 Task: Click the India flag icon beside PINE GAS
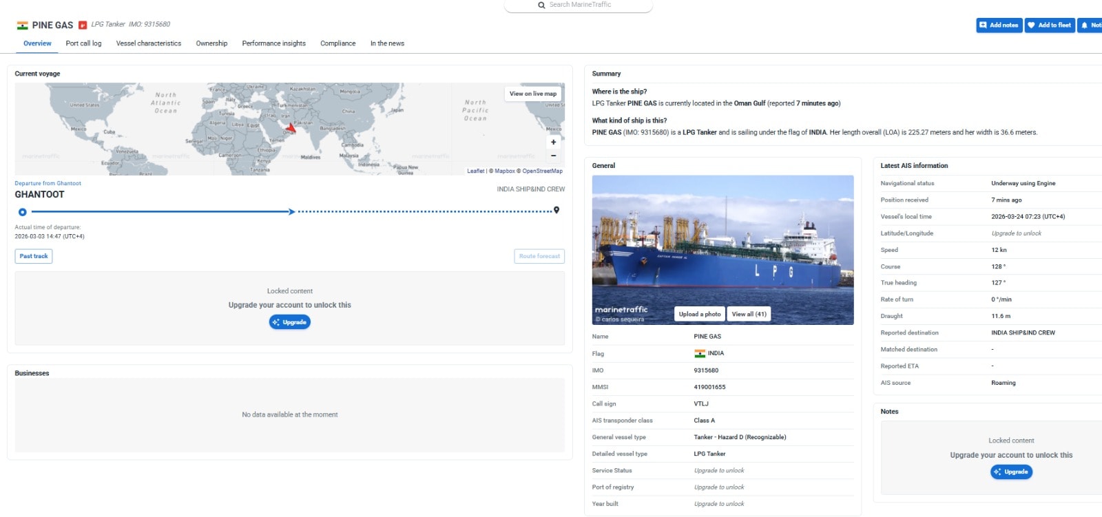[x=23, y=25]
